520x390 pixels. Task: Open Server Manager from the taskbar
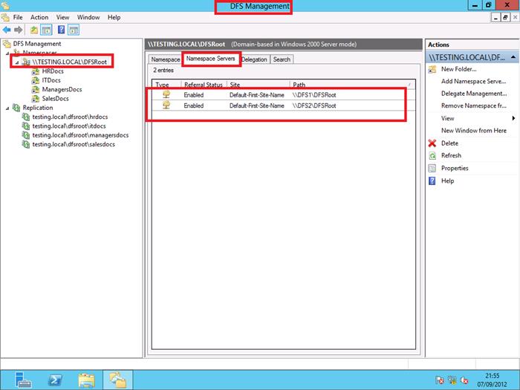coord(23,380)
